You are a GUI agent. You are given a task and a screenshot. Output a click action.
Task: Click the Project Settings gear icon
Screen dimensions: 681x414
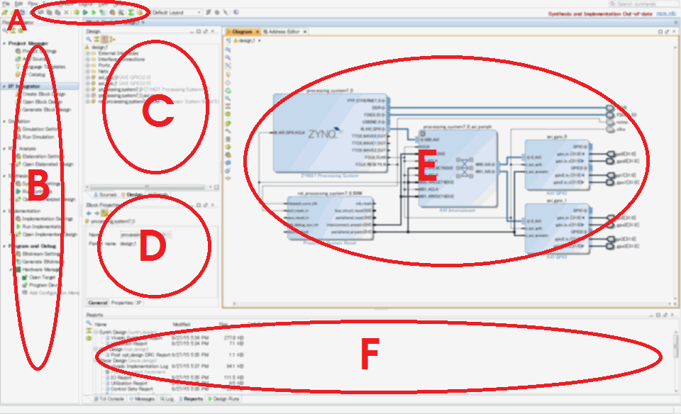pyautogui.click(x=16, y=51)
